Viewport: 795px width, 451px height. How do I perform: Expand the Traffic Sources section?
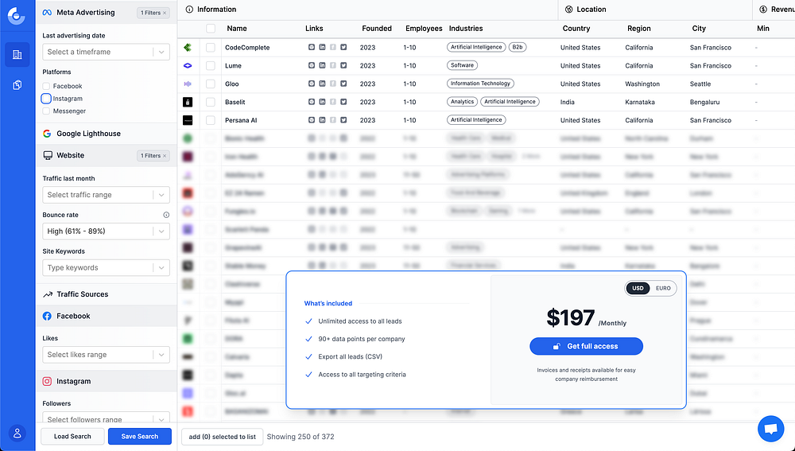pyautogui.click(x=107, y=294)
